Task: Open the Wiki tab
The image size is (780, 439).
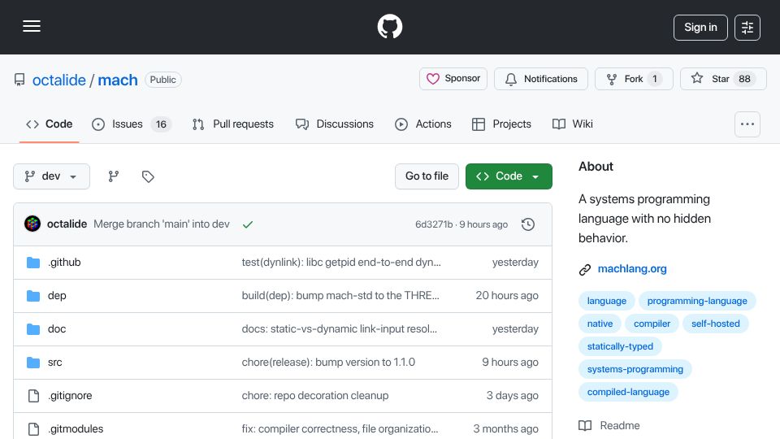Action: pyautogui.click(x=573, y=124)
